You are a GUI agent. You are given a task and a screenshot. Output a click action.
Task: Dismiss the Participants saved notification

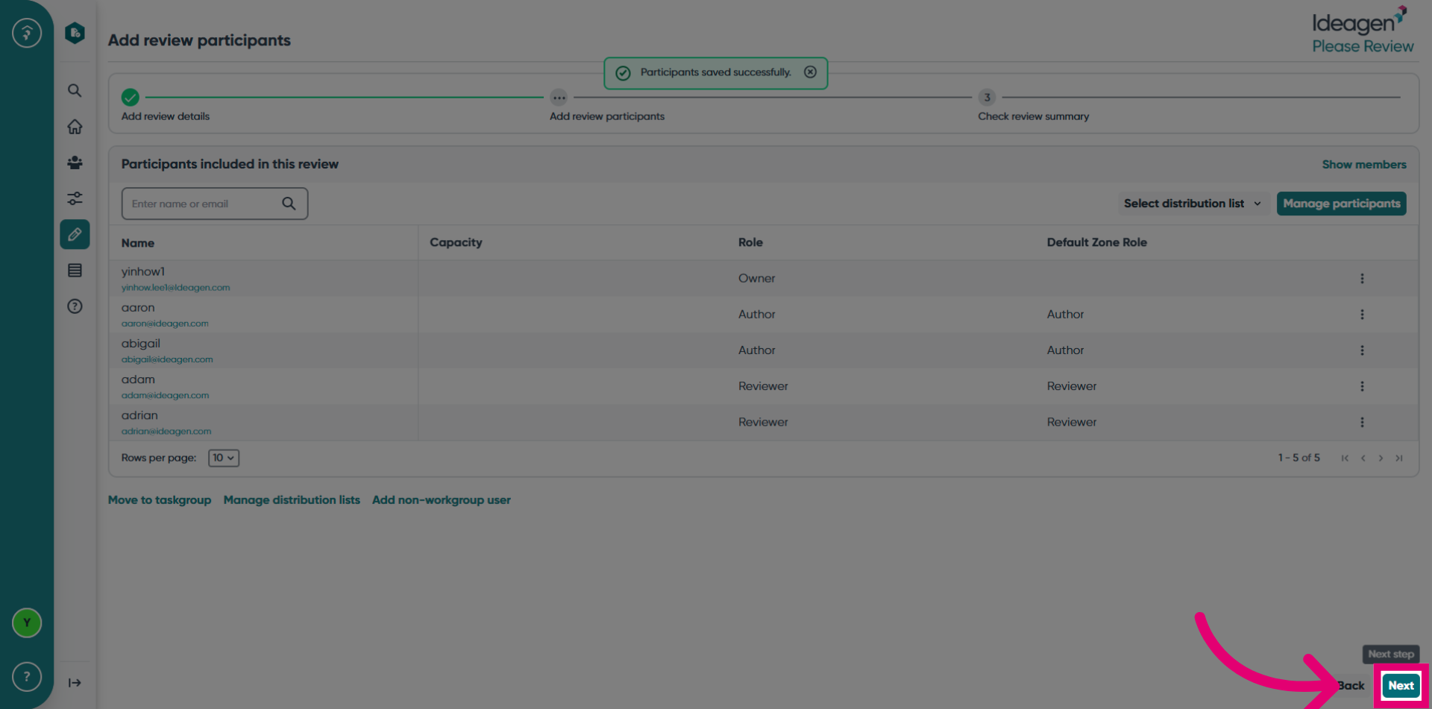point(810,72)
